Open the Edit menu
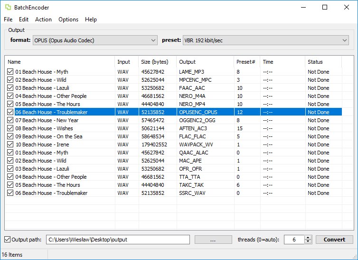The height and width of the screenshot is (260, 358). point(24,19)
